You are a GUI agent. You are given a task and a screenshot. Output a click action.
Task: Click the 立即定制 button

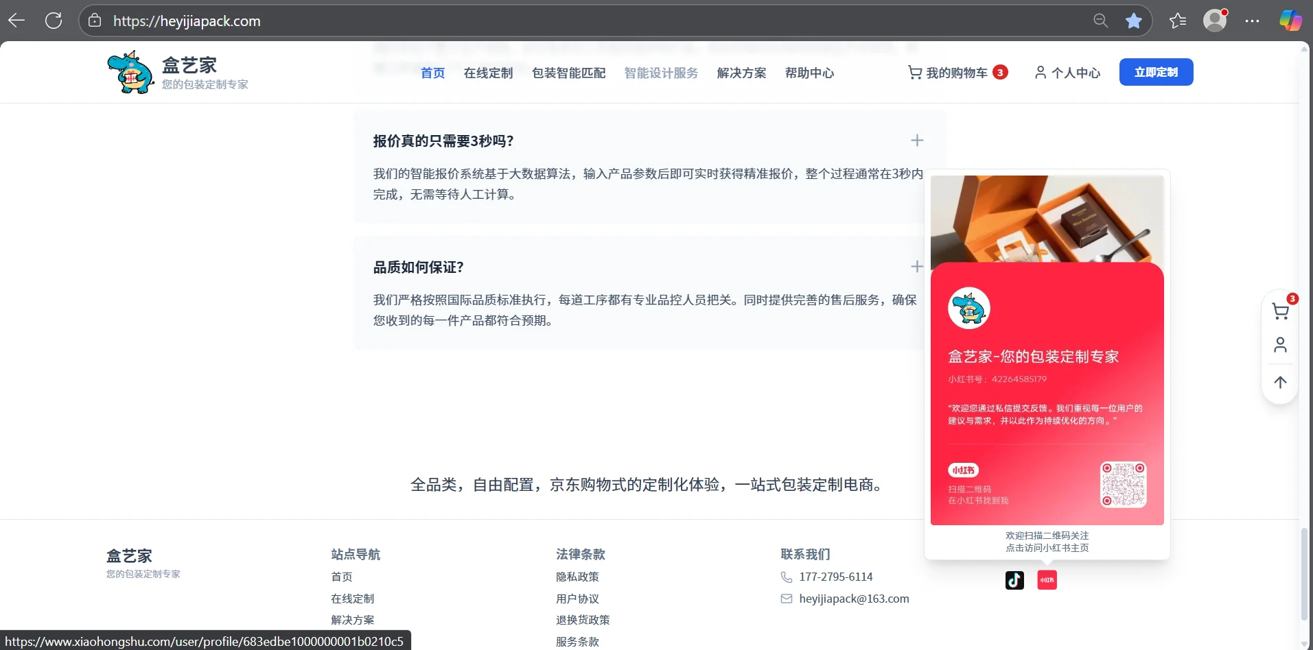(1157, 72)
